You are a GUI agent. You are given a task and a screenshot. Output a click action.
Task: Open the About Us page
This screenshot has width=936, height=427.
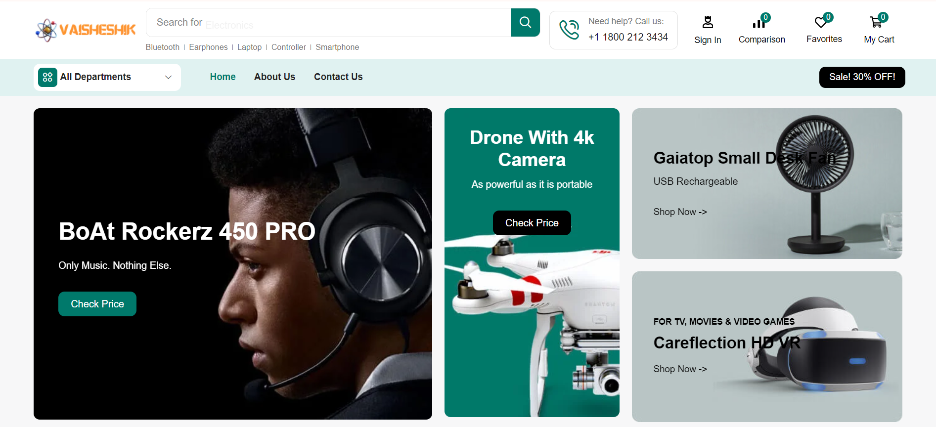pos(274,77)
